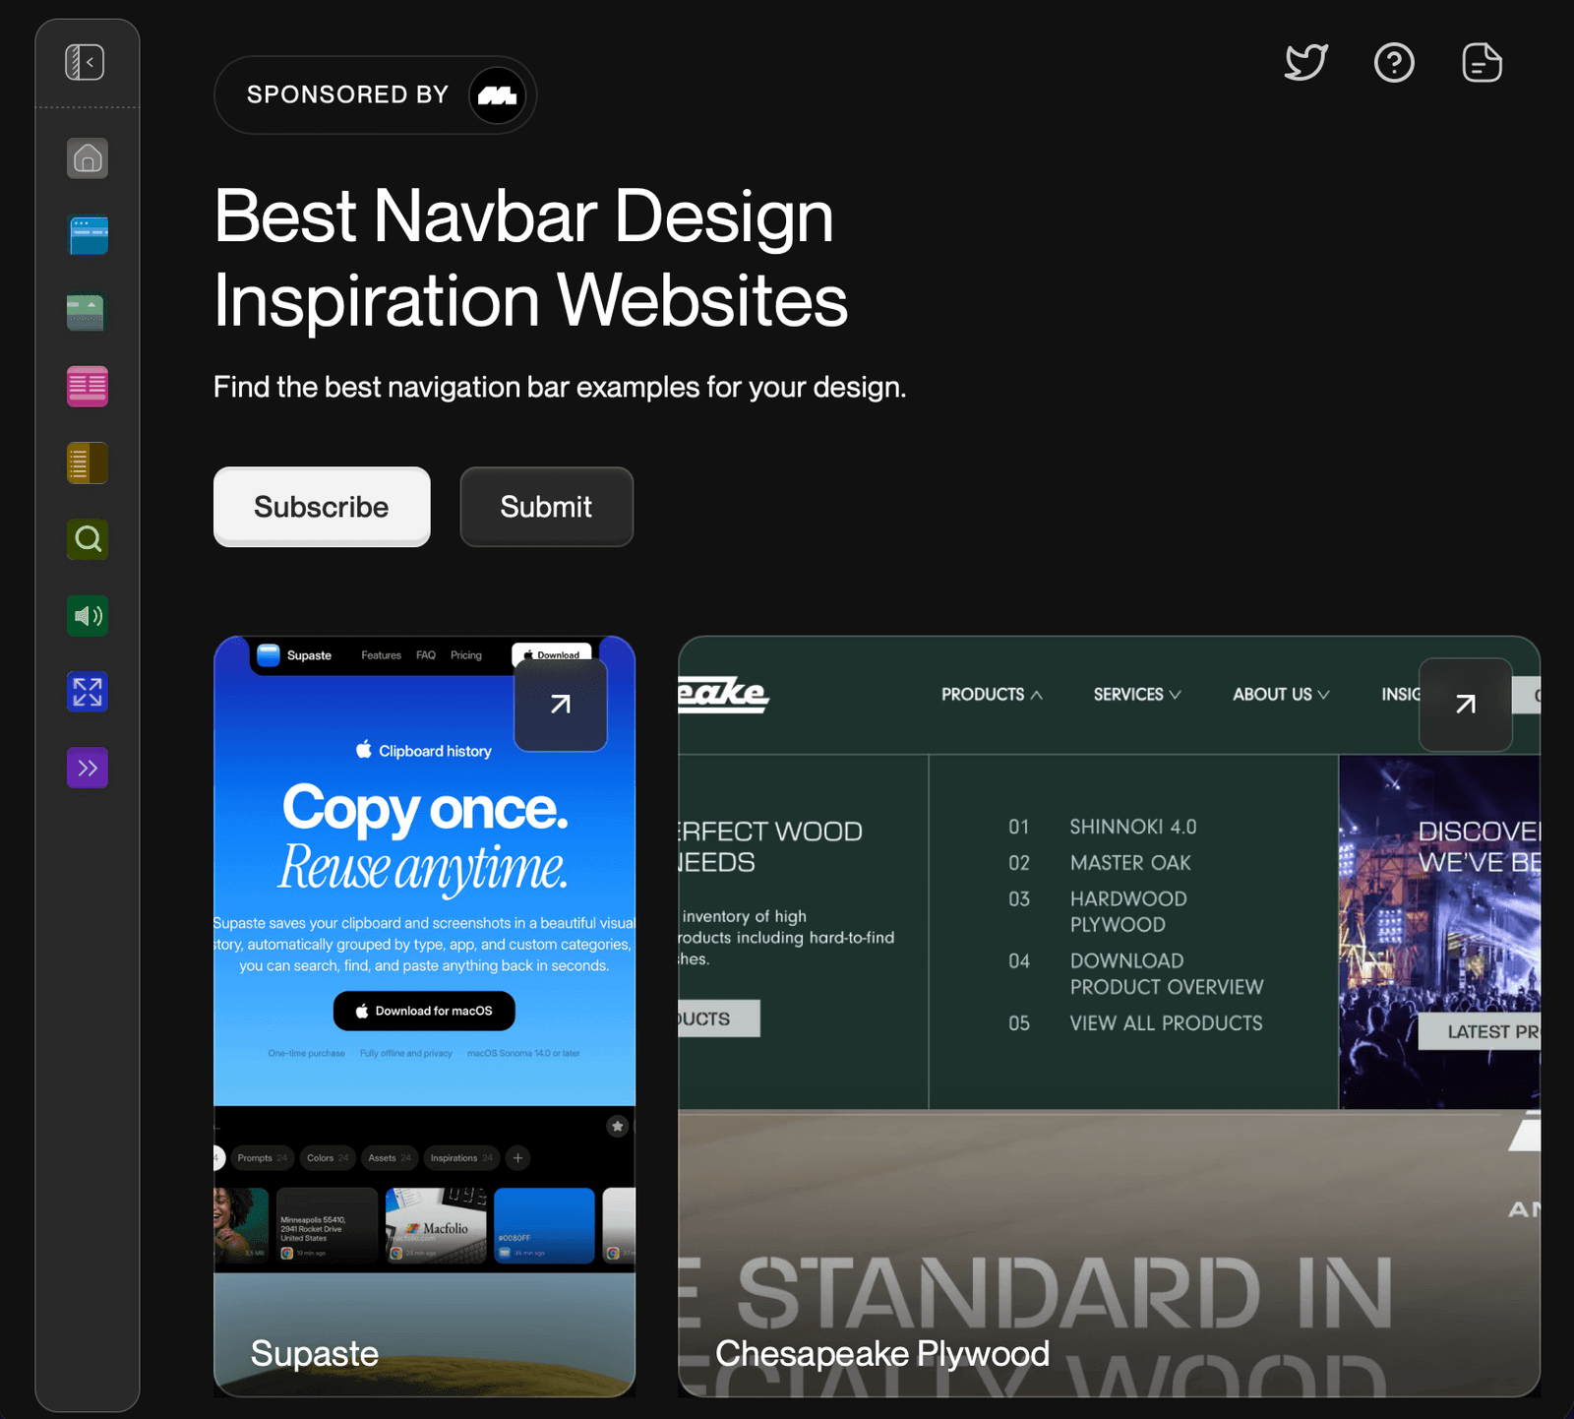The width and height of the screenshot is (1574, 1419).
Task: Click 'SHINNOKI 4.0' in the Chesapeake preview
Action: click(x=1133, y=828)
